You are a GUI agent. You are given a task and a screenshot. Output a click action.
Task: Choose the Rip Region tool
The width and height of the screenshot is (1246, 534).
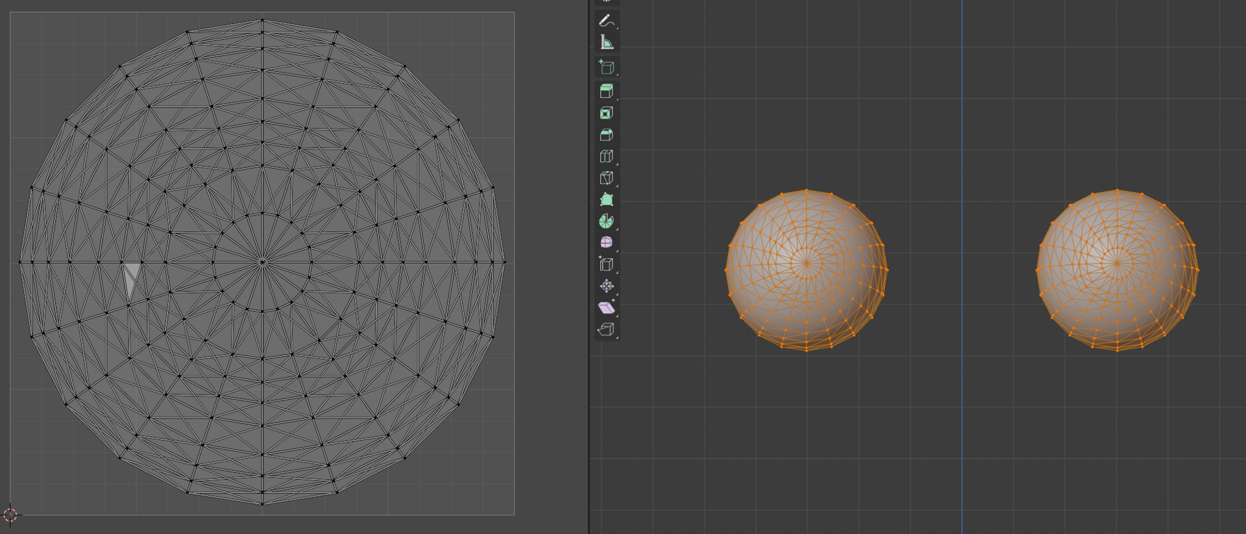[x=607, y=329]
